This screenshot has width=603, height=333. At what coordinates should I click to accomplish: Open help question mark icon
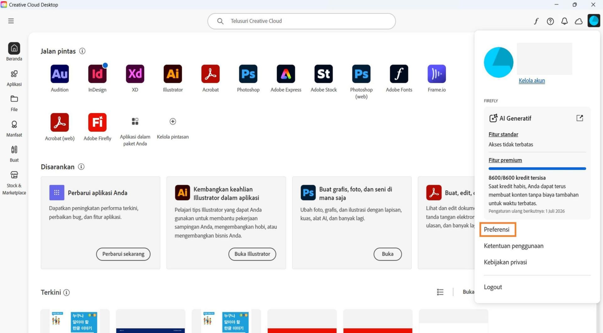(550, 21)
